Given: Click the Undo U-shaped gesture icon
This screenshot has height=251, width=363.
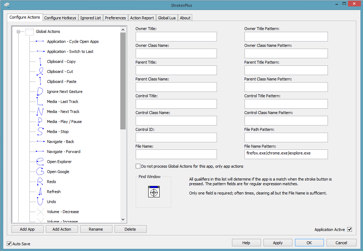Looking at the screenshot, I should pyautogui.click(x=40, y=202).
